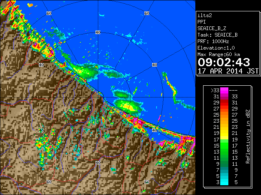Click the 'Reflectivity in dBZ' legend title

point(248,136)
